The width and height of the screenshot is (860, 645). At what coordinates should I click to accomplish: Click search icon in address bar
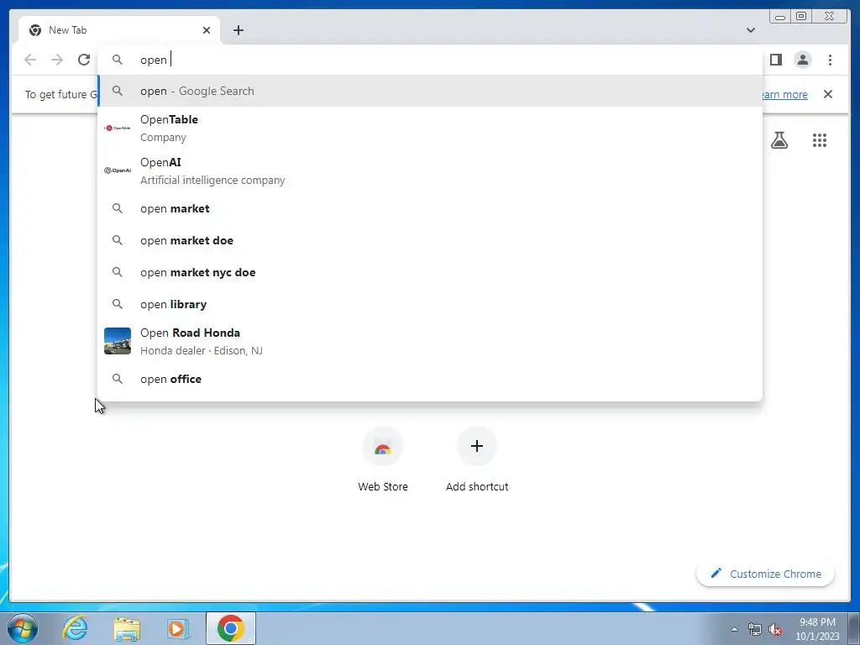118,60
